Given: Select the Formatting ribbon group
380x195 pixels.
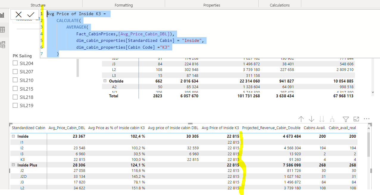Looking at the screenshot, I should pyautogui.click(x=124, y=5).
